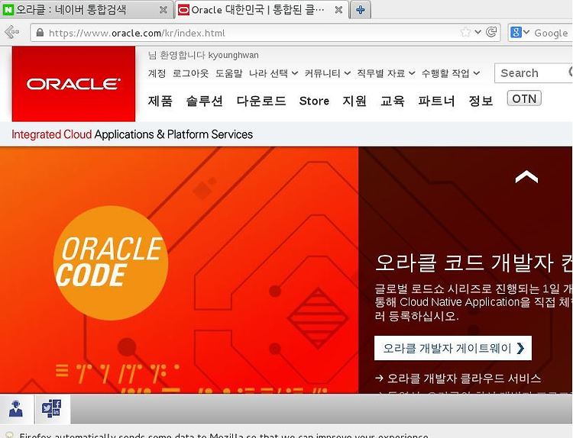Open the 정보 menu

[481, 101]
